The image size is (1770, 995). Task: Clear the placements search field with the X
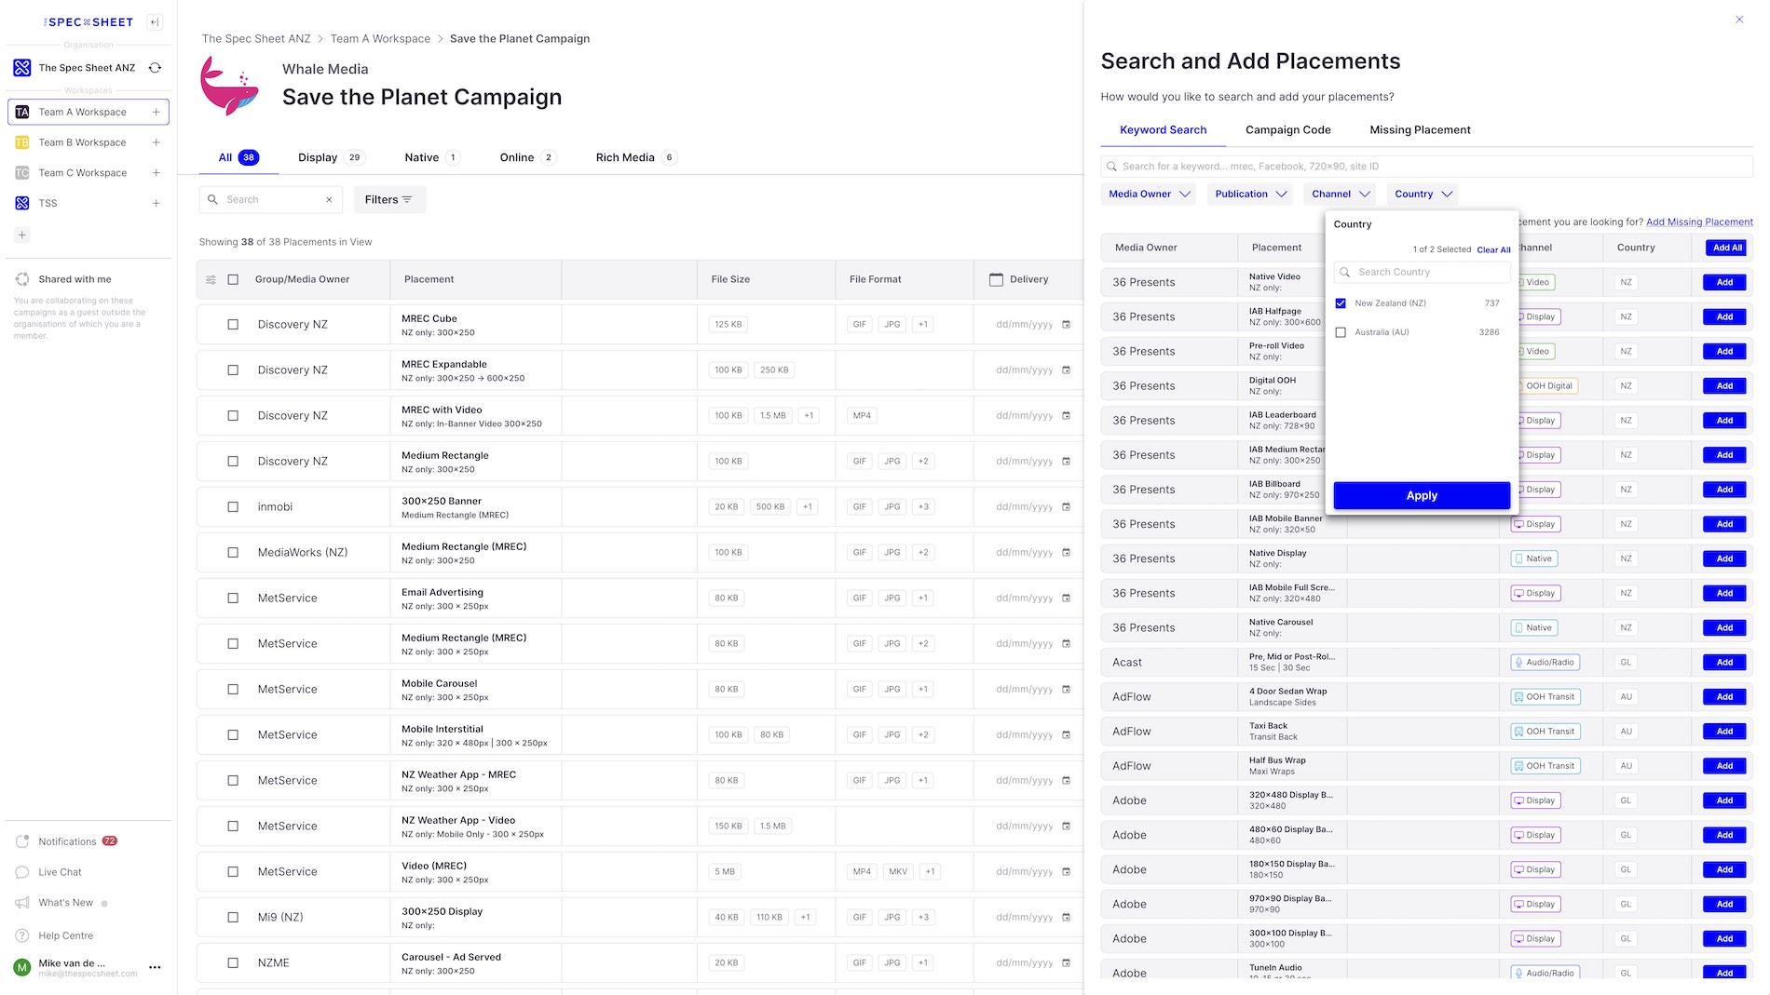point(329,199)
